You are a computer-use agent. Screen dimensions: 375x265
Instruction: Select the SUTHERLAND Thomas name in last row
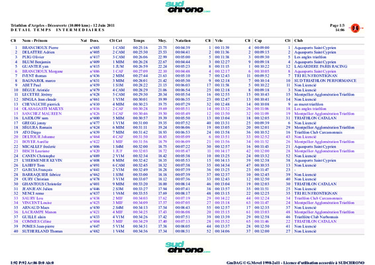tap(42, 231)
